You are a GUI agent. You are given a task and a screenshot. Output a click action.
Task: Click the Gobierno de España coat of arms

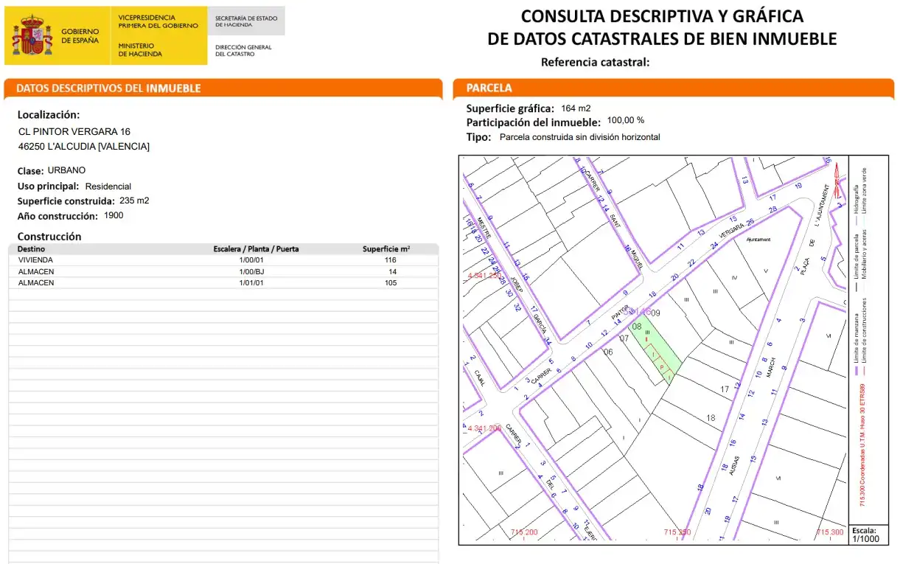coord(32,35)
